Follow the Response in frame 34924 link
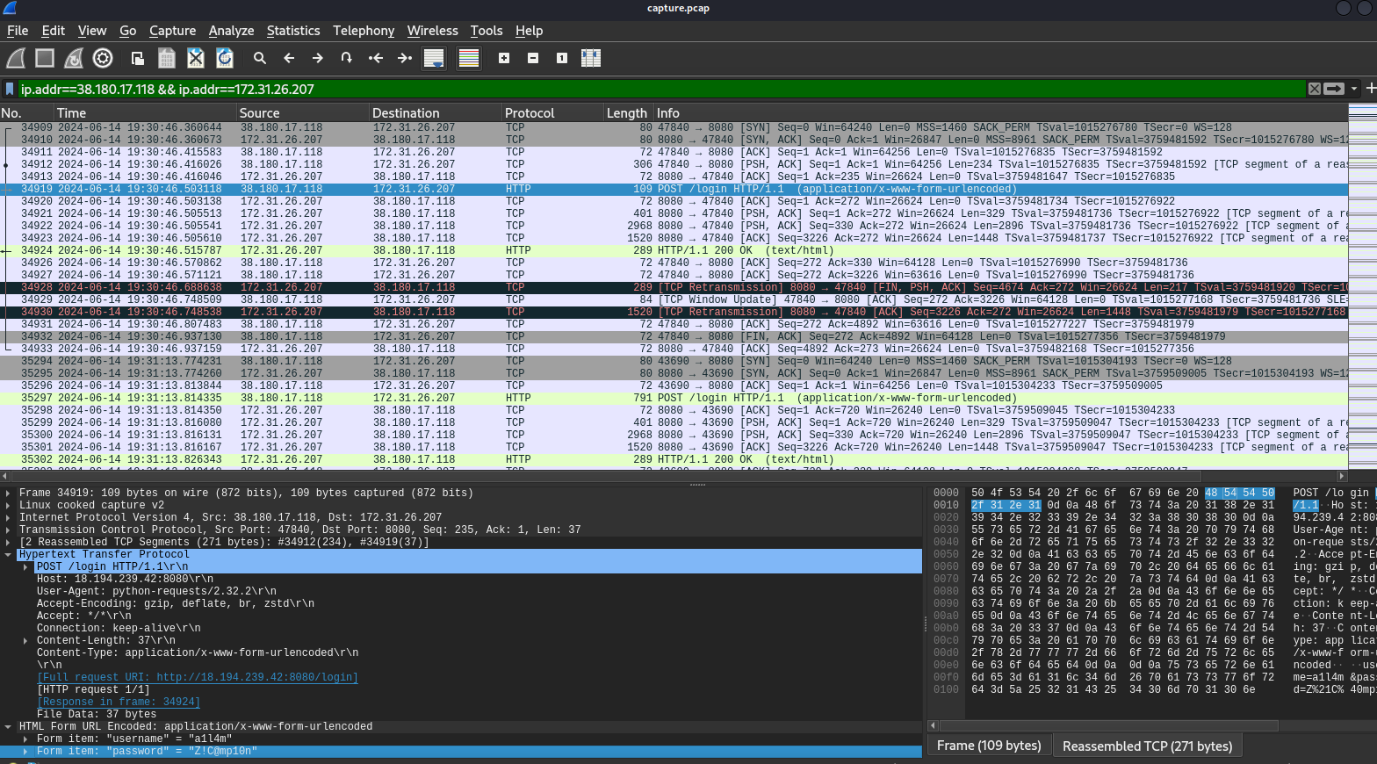 point(119,703)
